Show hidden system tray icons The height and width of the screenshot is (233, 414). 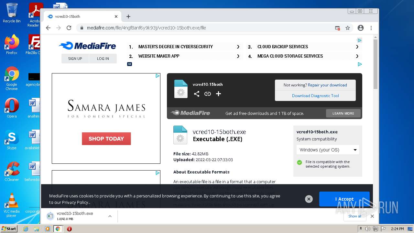pos(361,229)
